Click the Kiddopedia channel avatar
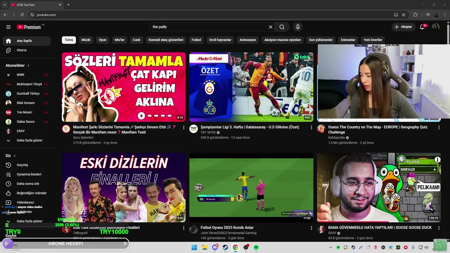450x253 pixels. pyautogui.click(x=321, y=129)
